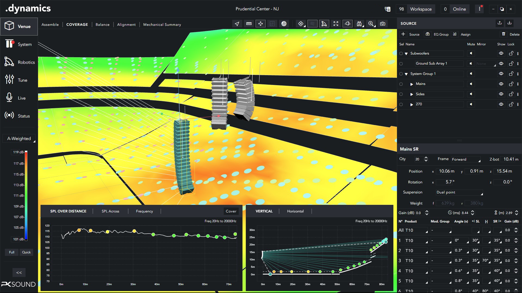Expand the 270 source group
This screenshot has width=522, height=293.
(412, 104)
